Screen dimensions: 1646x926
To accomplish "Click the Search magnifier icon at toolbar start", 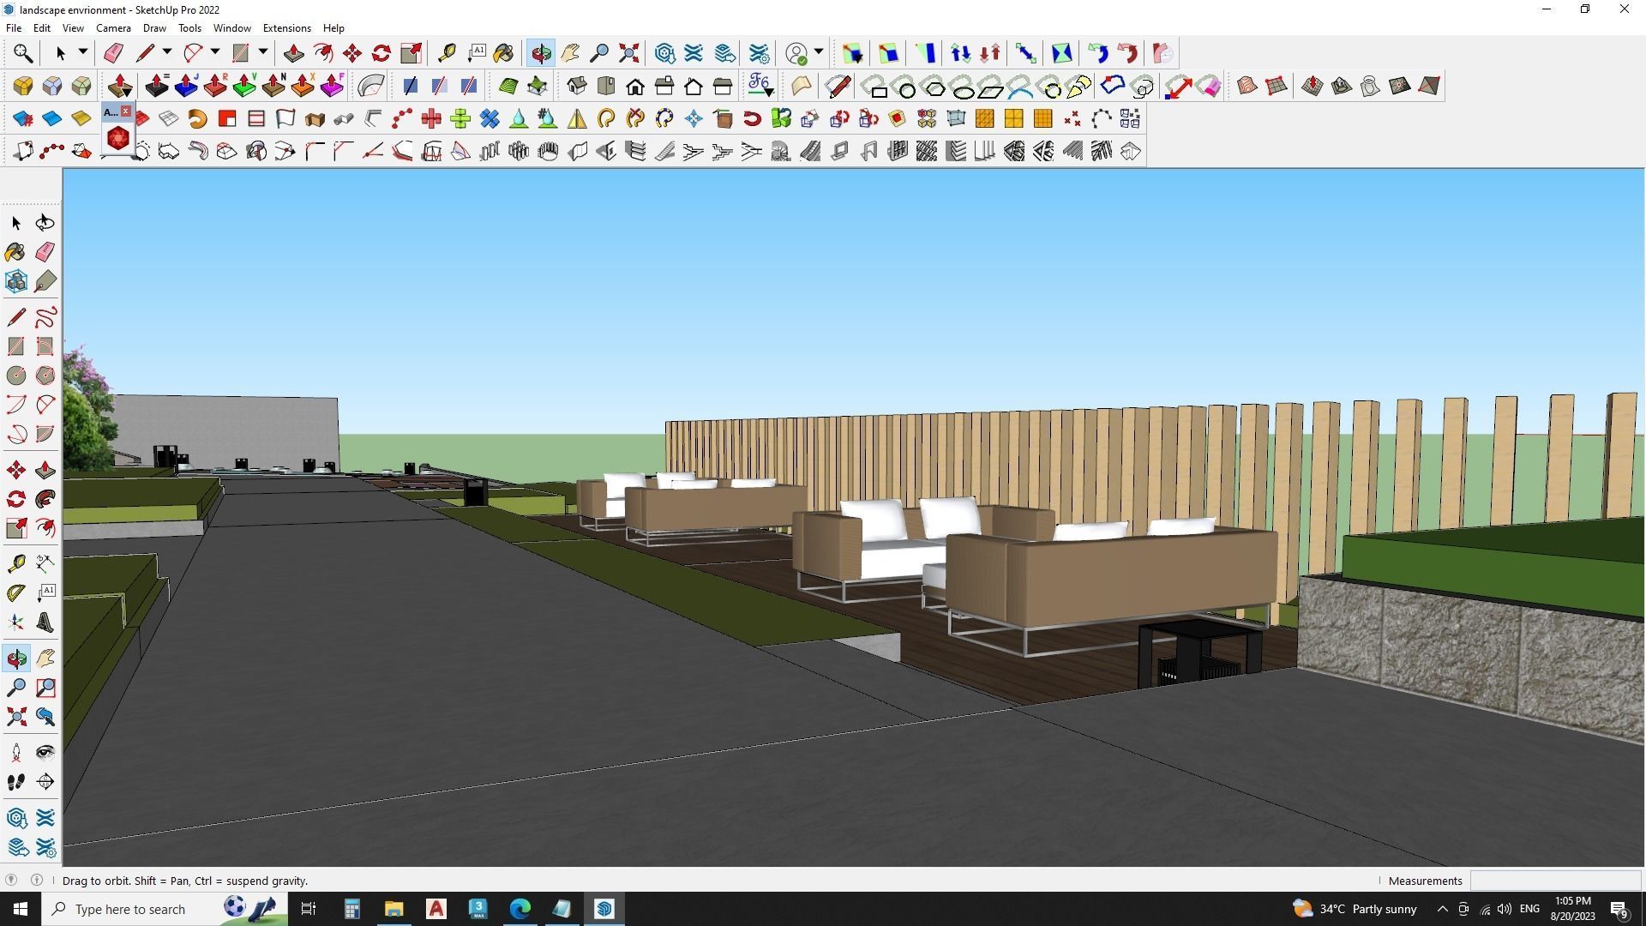I will pos(23,53).
